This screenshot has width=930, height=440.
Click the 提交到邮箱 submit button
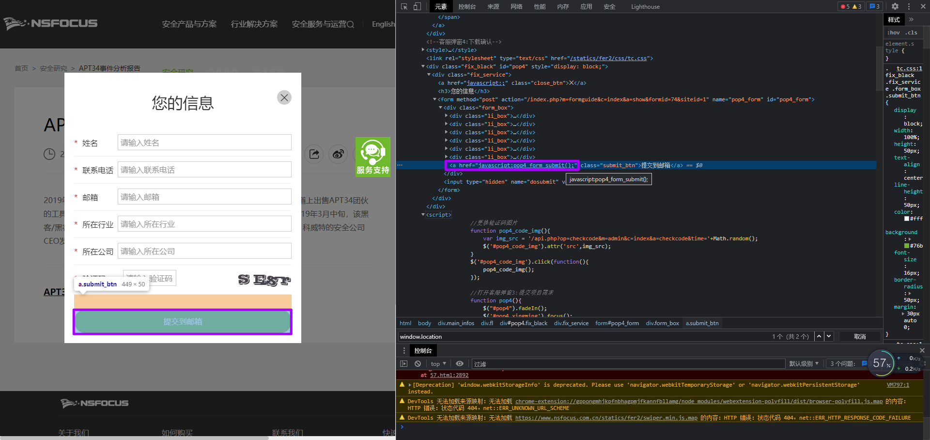[x=183, y=322]
